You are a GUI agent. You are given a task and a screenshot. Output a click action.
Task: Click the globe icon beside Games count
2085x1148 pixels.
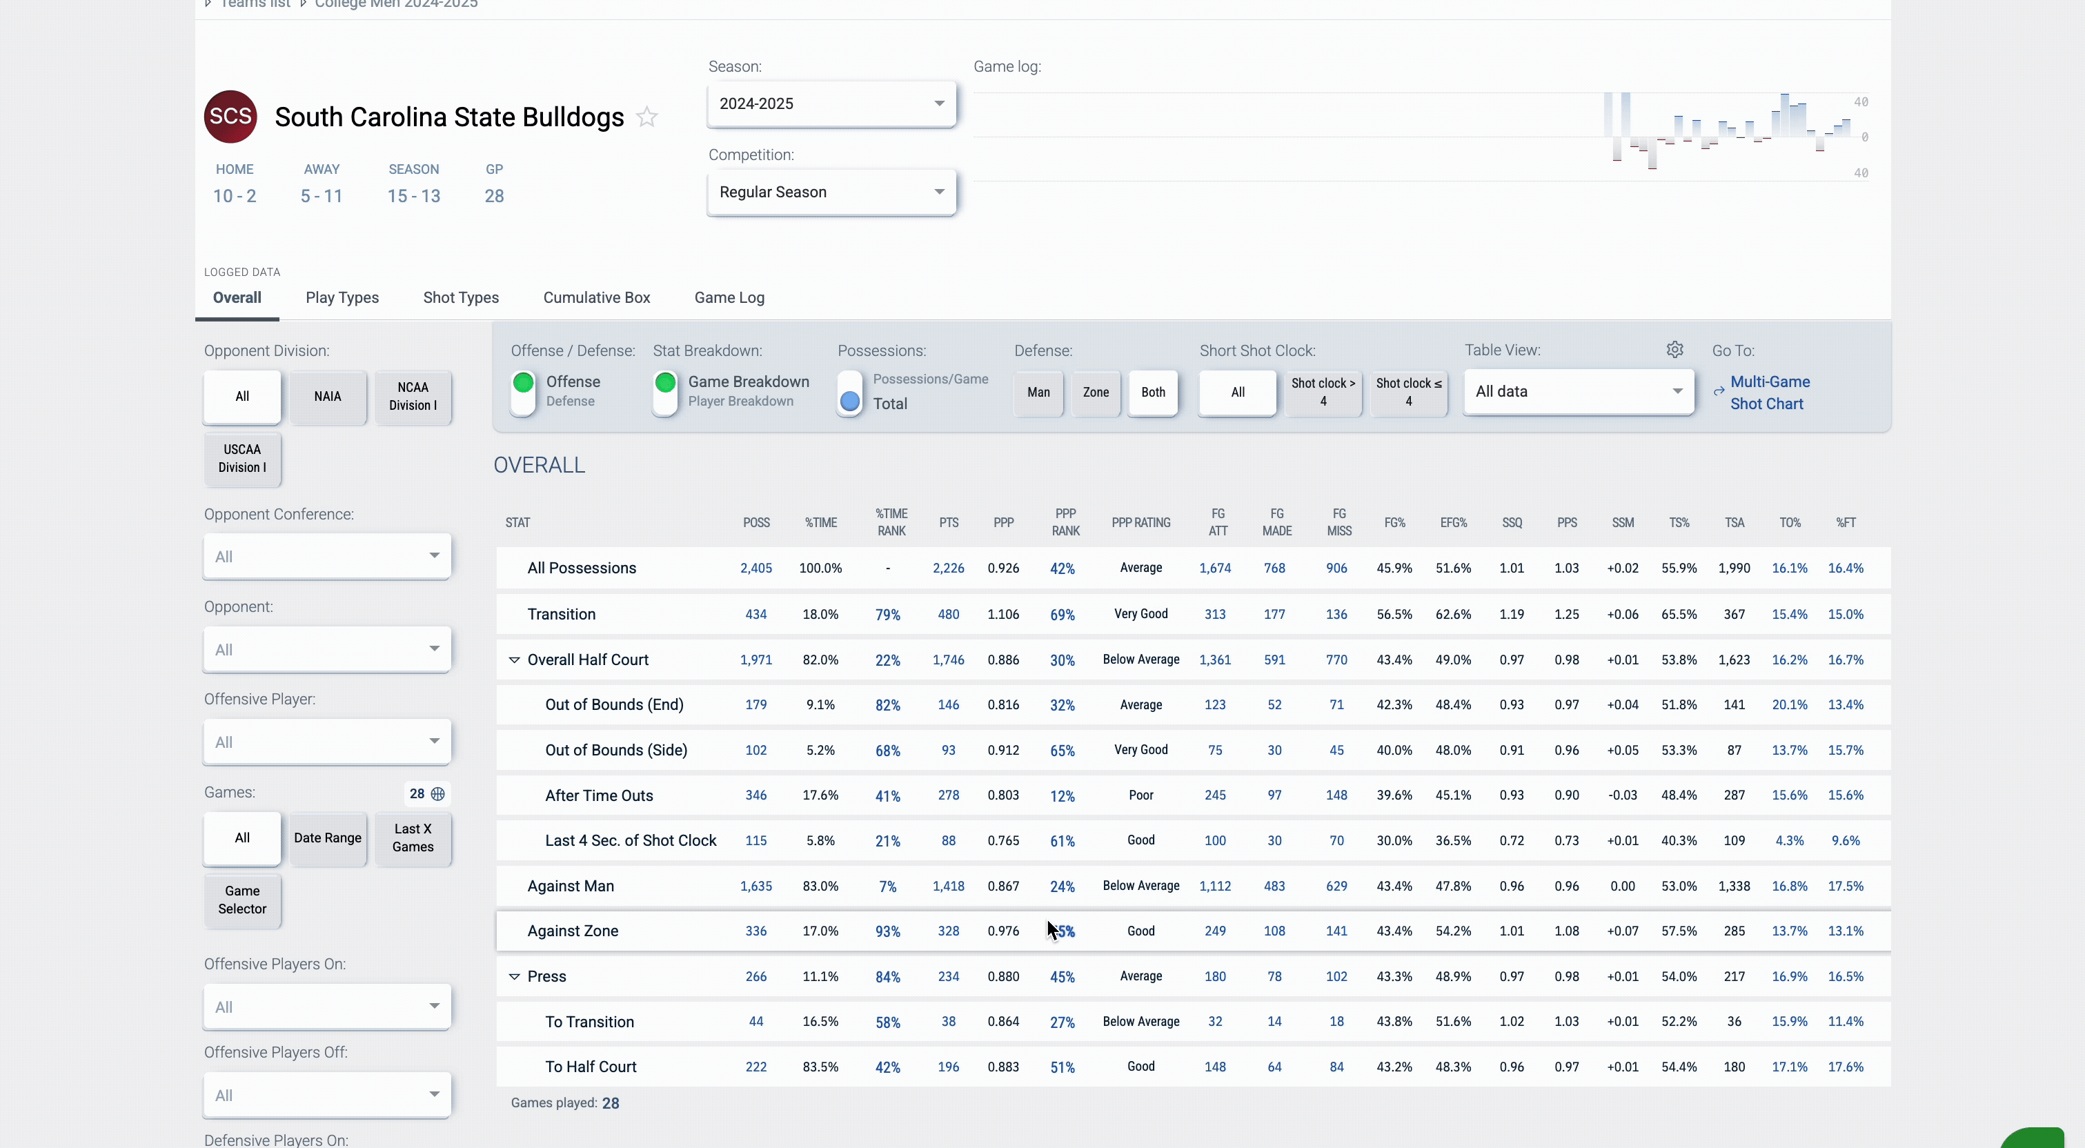coord(438,793)
